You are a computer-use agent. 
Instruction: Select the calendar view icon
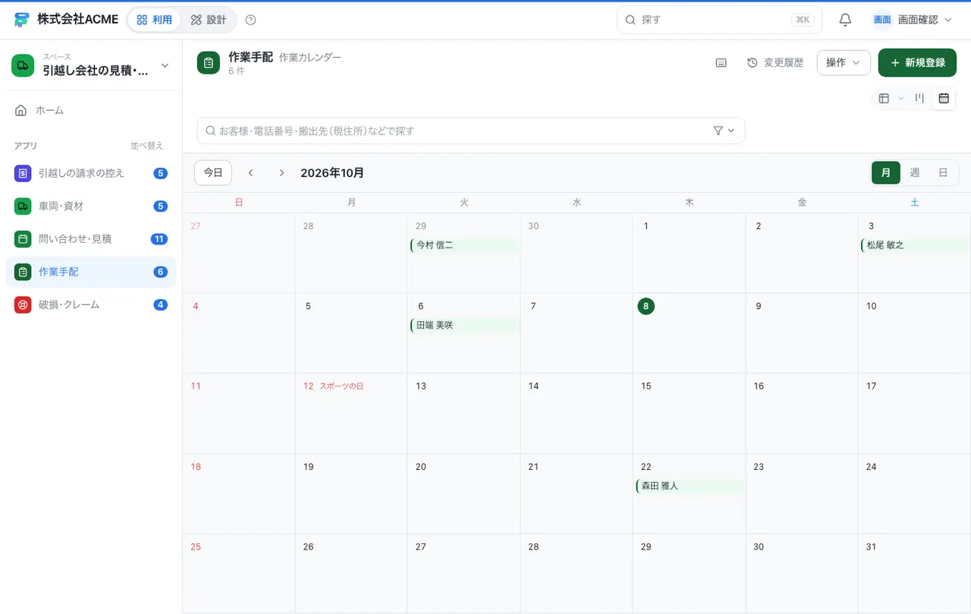pos(944,98)
